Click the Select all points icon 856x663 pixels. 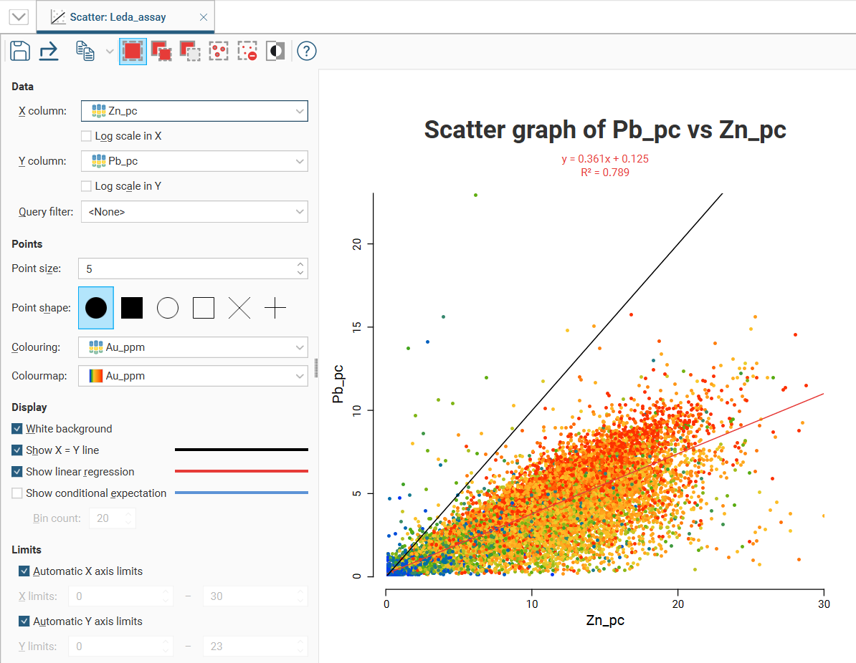(x=219, y=51)
